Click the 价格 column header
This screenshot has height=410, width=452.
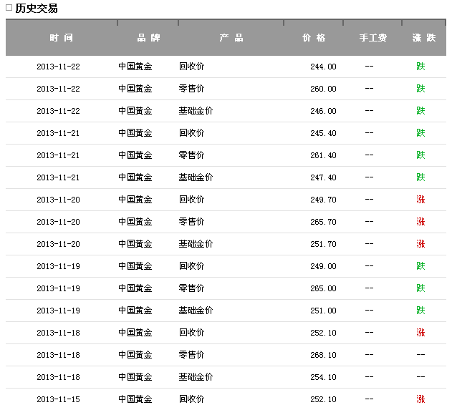tap(313, 38)
